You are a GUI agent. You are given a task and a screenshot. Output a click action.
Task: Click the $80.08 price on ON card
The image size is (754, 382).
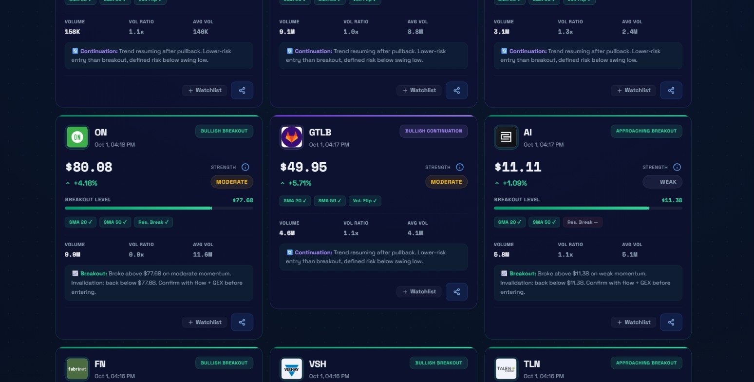pyautogui.click(x=89, y=168)
